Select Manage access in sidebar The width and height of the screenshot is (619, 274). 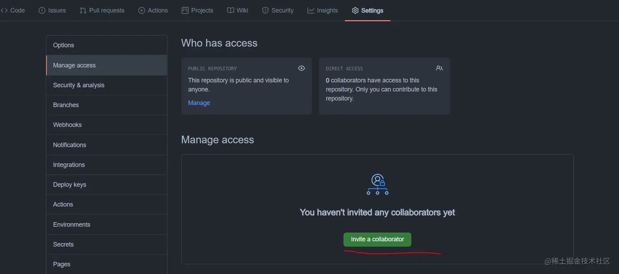pyautogui.click(x=106, y=65)
